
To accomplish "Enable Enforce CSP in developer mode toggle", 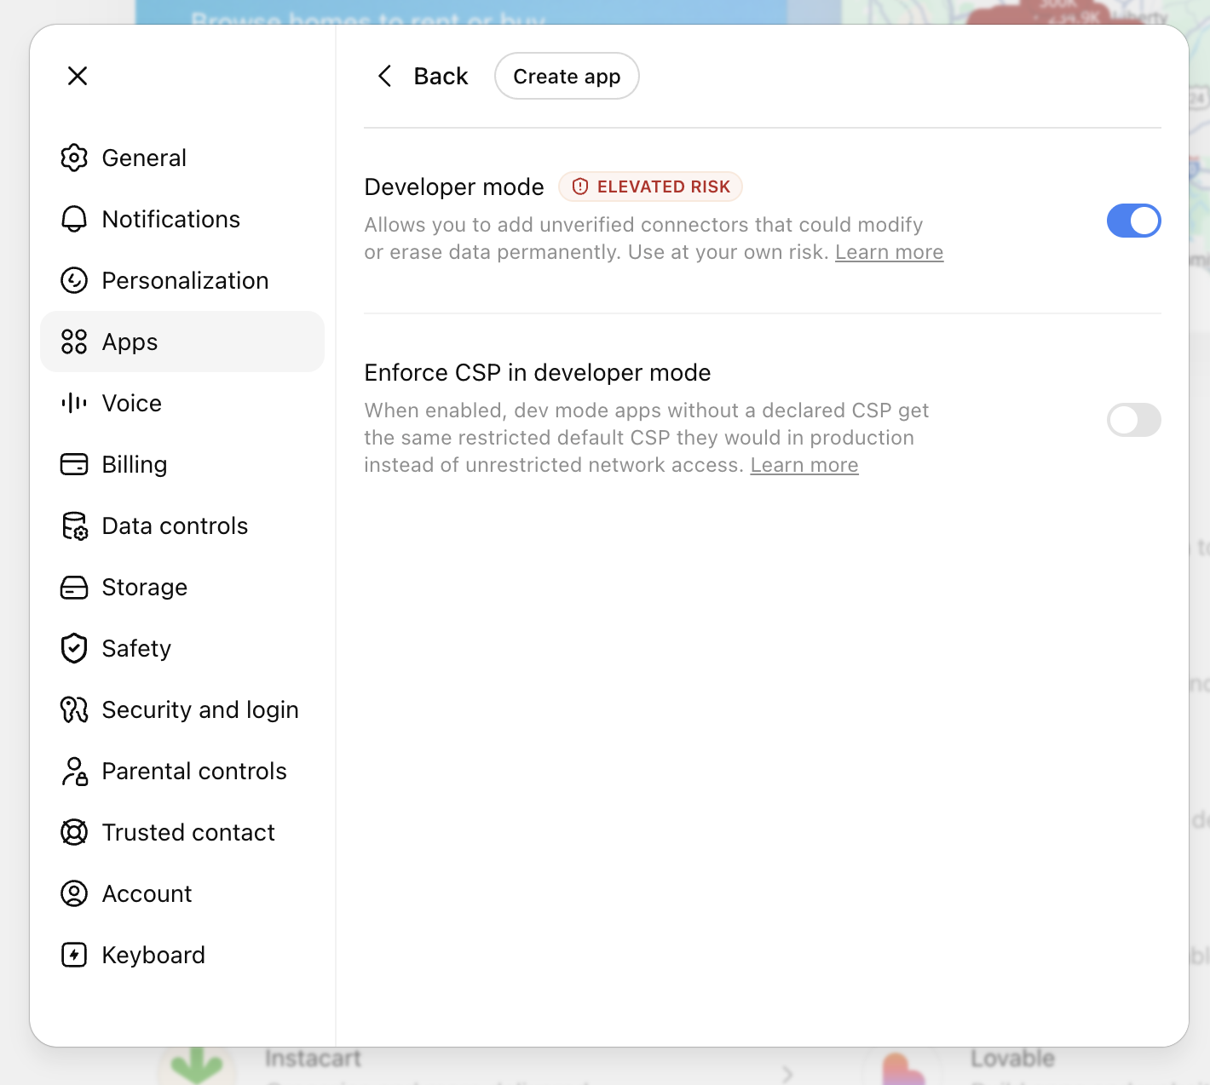I will tap(1133, 420).
